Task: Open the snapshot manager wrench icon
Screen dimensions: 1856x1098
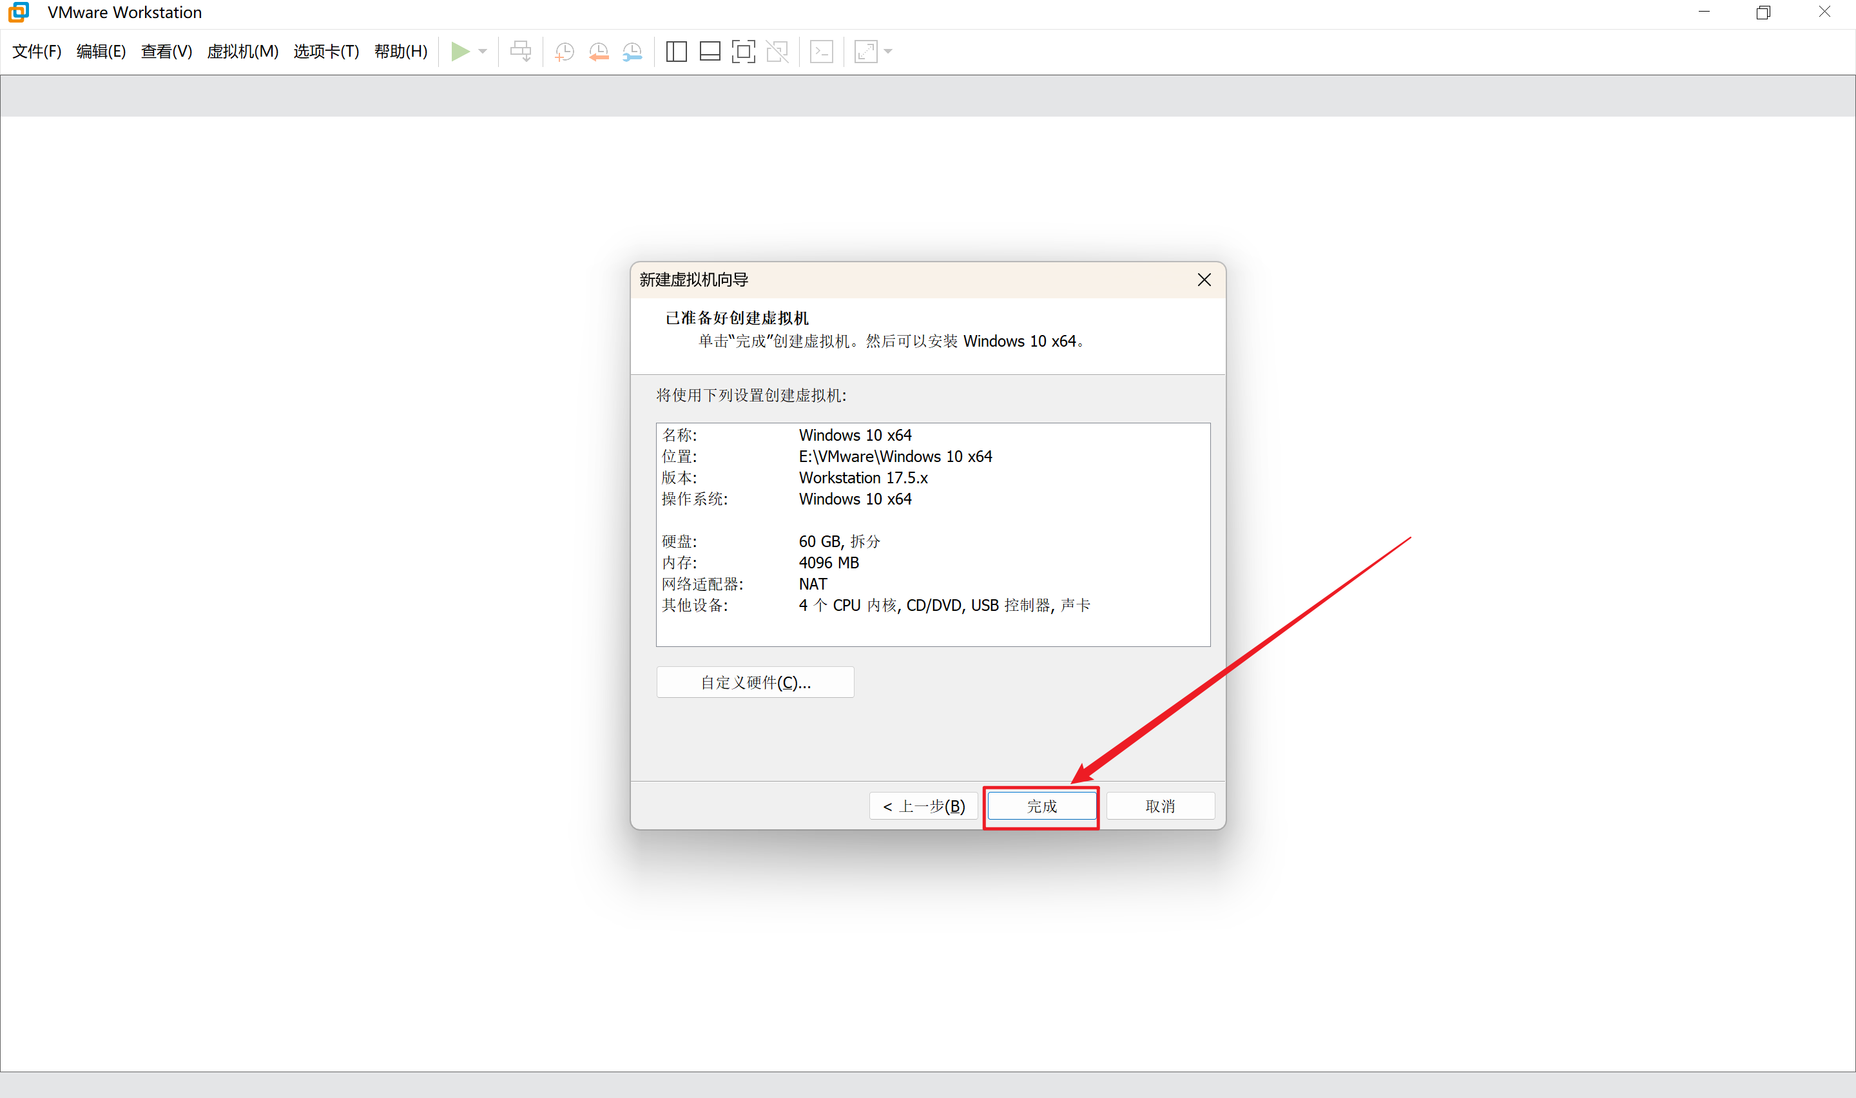Action: click(x=632, y=51)
